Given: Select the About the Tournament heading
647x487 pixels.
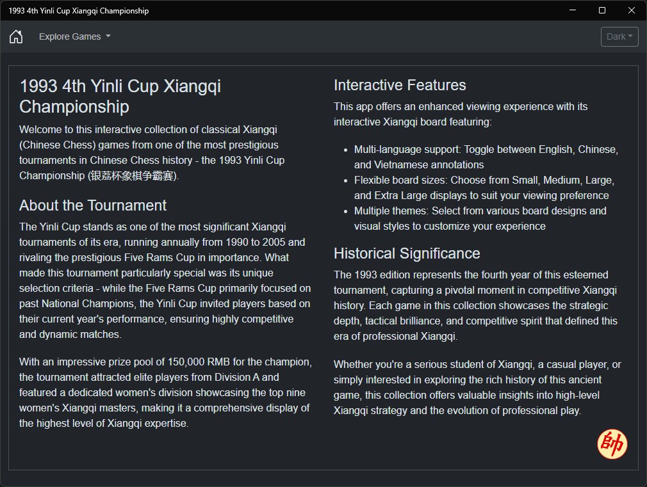Looking at the screenshot, I should click(93, 205).
